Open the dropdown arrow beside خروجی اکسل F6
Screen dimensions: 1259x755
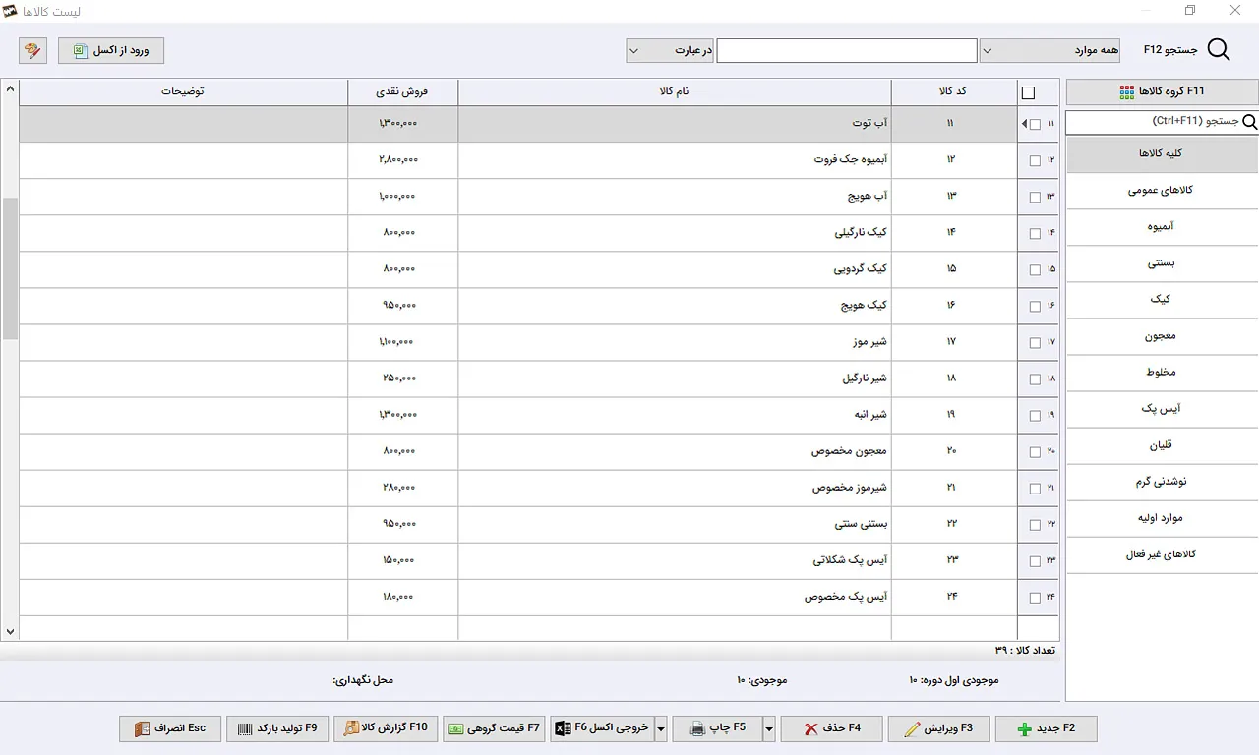pyautogui.click(x=661, y=728)
